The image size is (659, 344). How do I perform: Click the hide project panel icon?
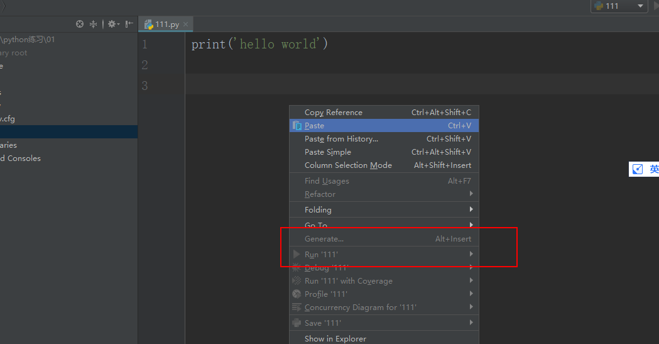click(x=129, y=24)
